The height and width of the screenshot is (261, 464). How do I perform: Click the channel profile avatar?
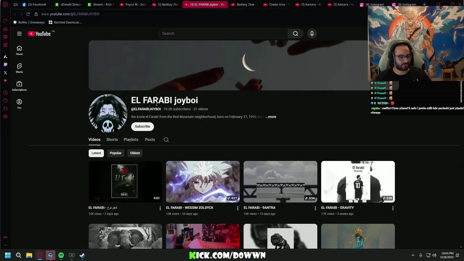point(108,113)
